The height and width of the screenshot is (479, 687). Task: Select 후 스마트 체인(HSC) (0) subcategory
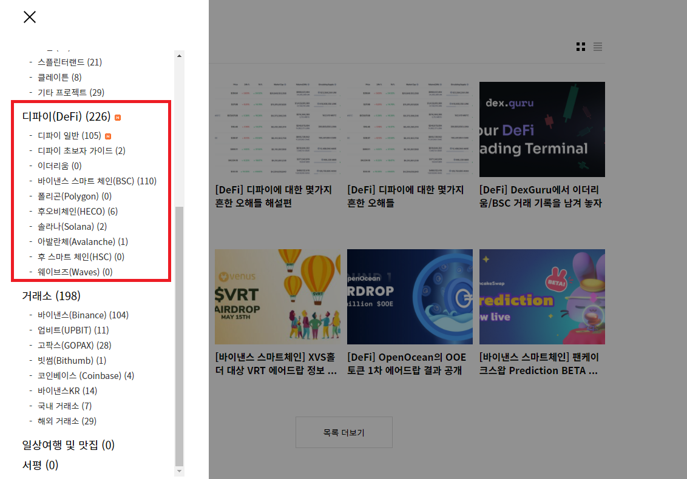pos(81,256)
